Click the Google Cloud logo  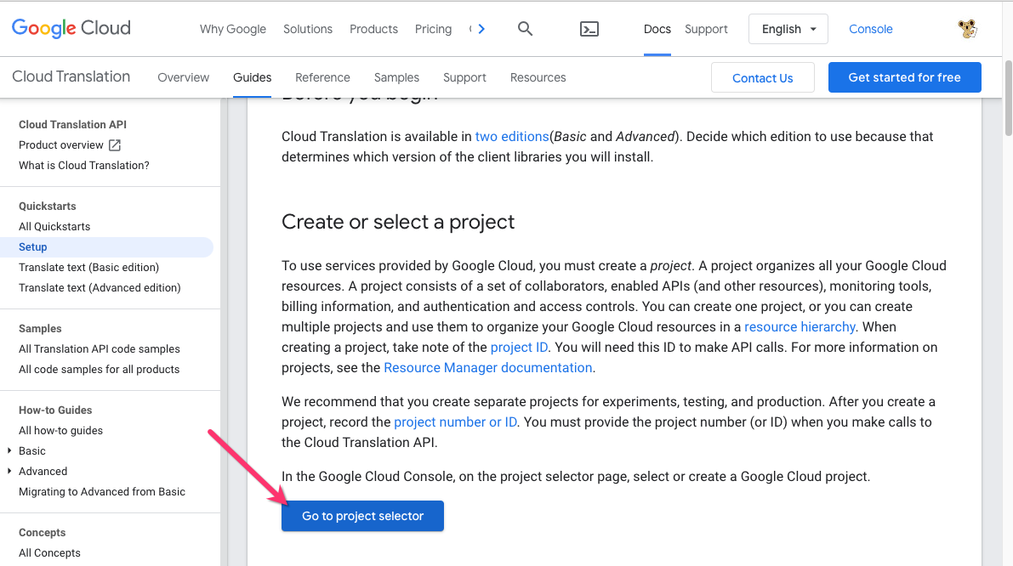click(x=71, y=28)
